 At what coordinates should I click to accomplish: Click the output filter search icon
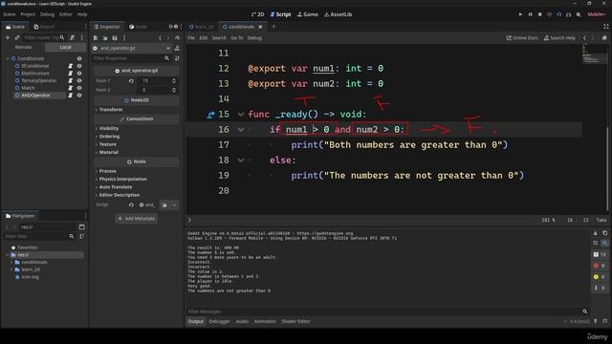[x=585, y=312]
